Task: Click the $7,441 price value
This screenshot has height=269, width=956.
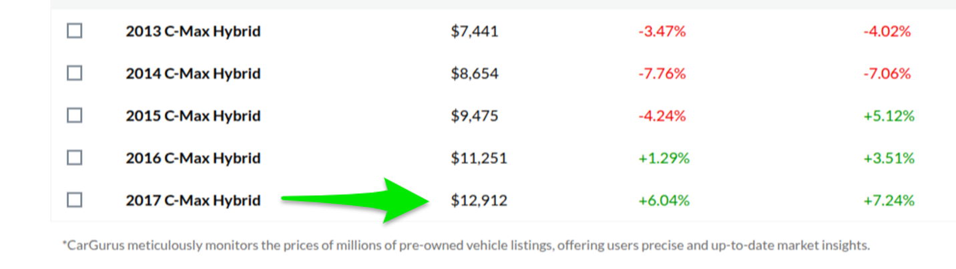Action: pyautogui.click(x=474, y=31)
